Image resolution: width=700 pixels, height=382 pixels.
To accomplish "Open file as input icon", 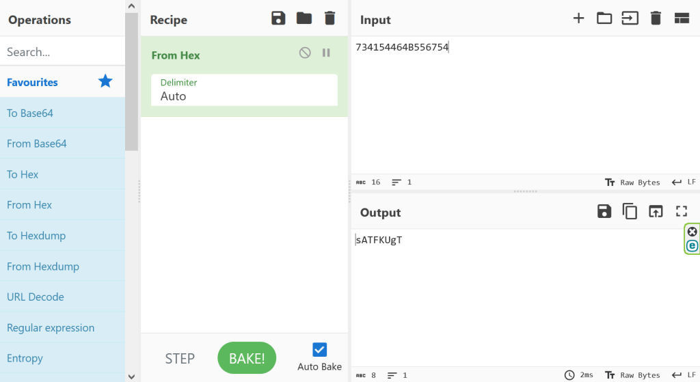I will (x=604, y=18).
